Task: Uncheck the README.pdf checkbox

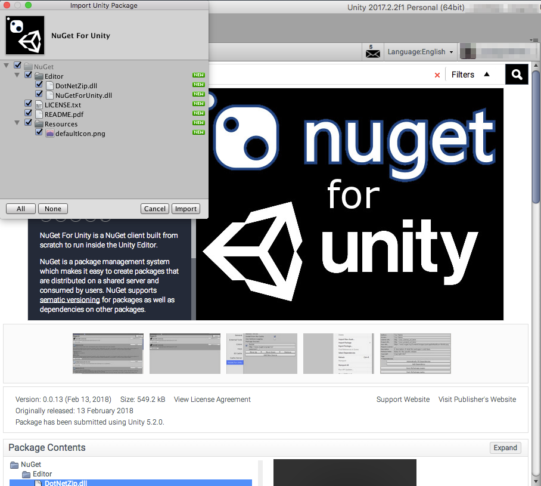Action: (28, 113)
